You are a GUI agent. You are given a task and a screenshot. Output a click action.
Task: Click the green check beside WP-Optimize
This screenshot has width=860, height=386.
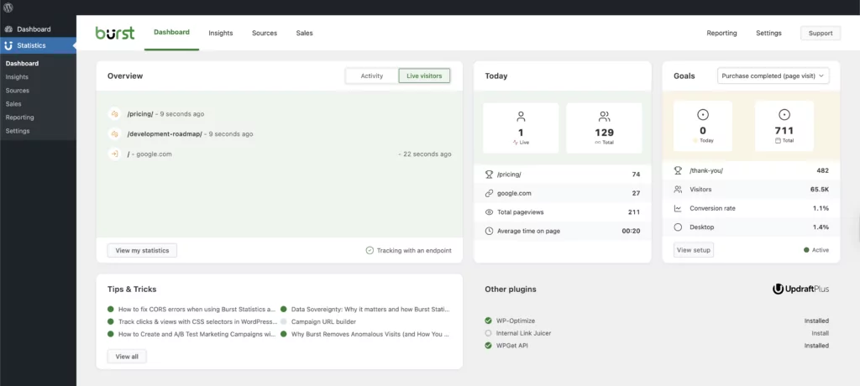[488, 321]
